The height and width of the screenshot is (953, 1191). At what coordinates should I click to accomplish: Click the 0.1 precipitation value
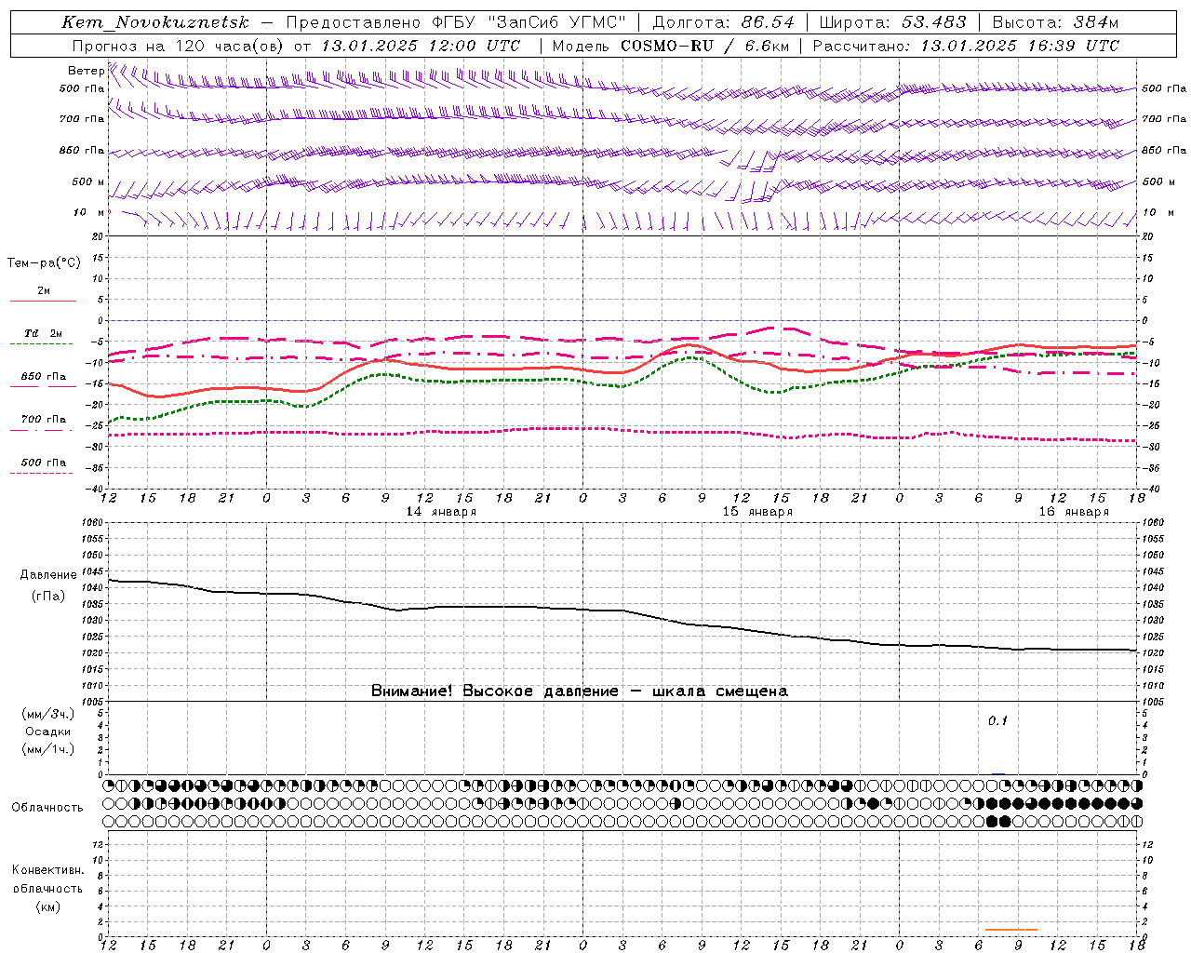click(997, 721)
